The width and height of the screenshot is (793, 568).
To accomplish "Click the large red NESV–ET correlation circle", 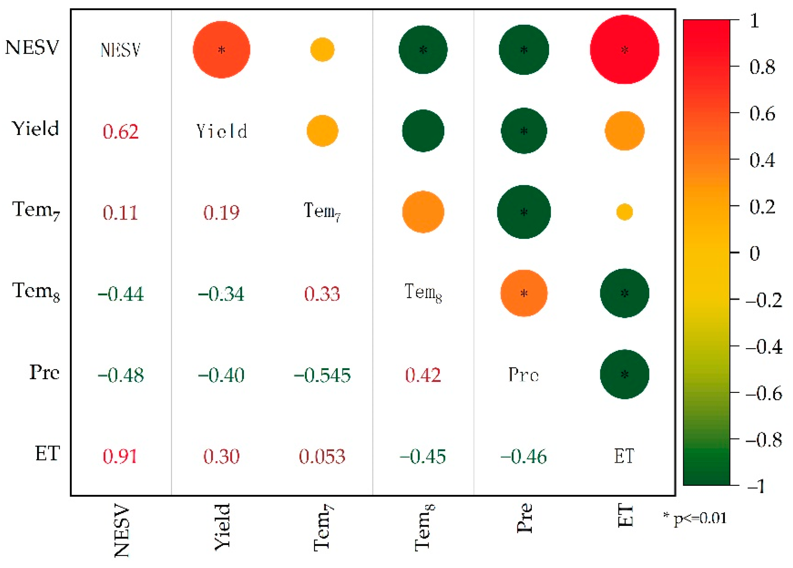I will click(624, 50).
